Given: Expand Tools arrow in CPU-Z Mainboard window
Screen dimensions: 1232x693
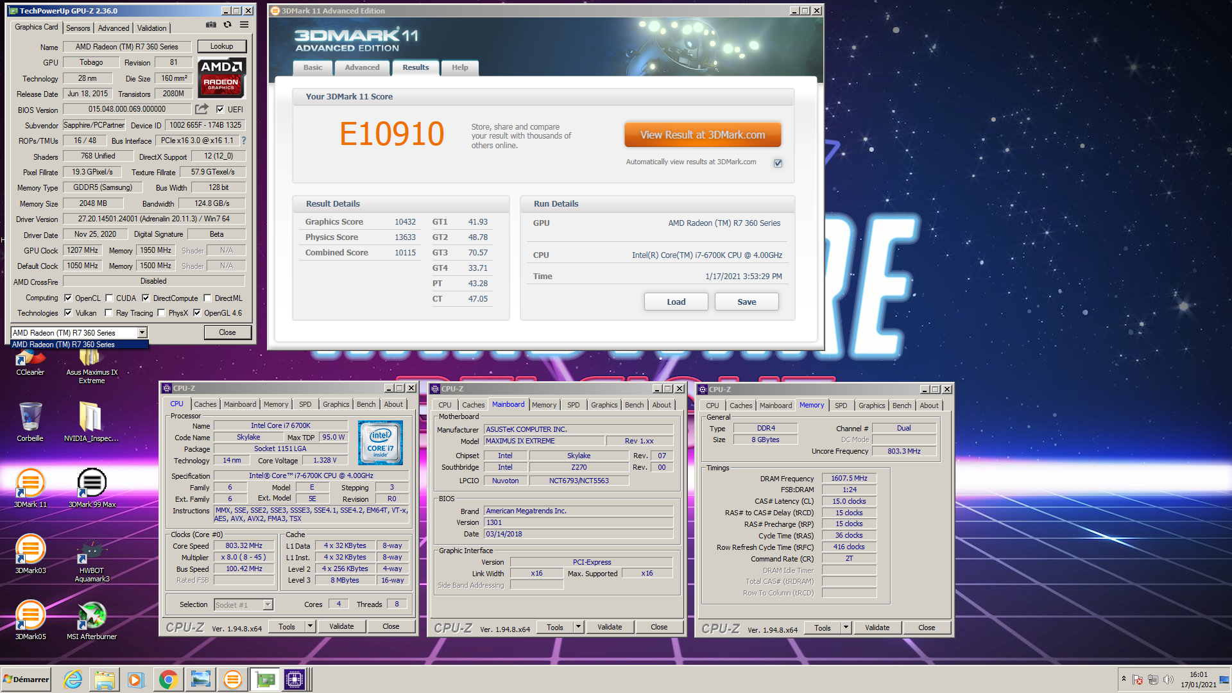Looking at the screenshot, I should pos(578,627).
